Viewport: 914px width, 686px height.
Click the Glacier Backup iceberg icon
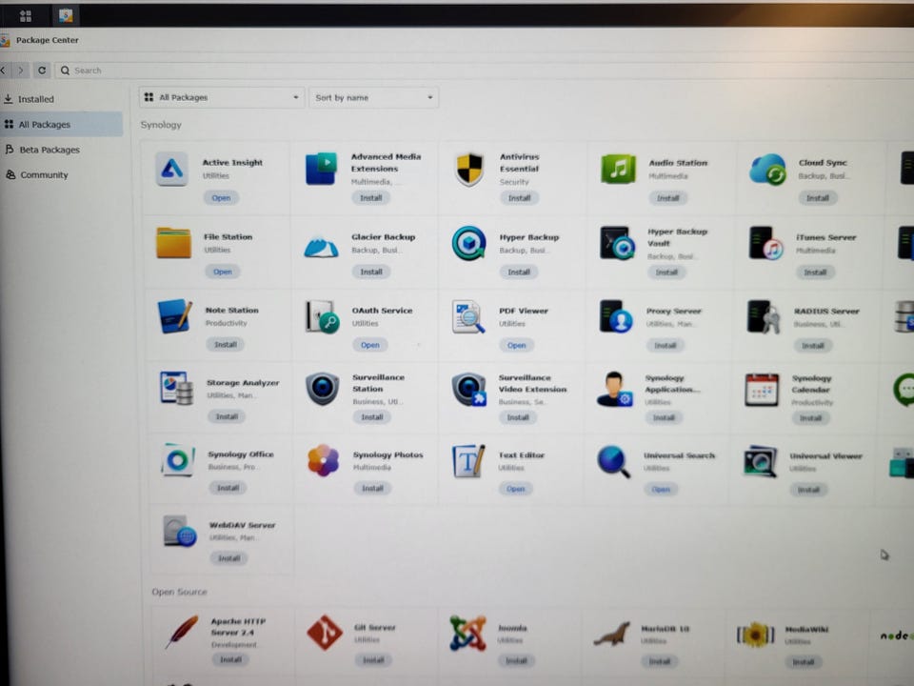pos(321,247)
